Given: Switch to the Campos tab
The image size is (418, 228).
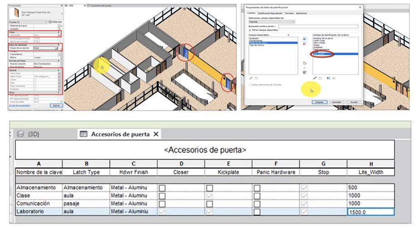Looking at the screenshot, I should click(x=251, y=13).
